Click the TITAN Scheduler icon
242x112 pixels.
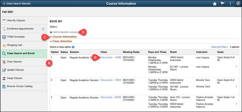click(x=4, y=37)
